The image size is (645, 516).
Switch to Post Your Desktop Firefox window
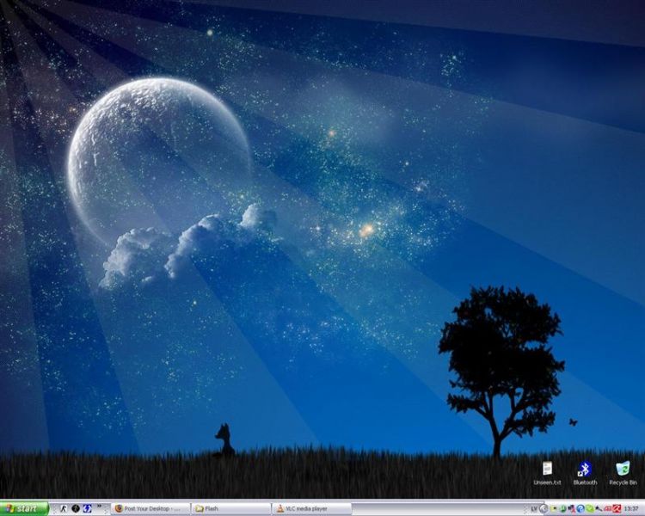coord(150,508)
